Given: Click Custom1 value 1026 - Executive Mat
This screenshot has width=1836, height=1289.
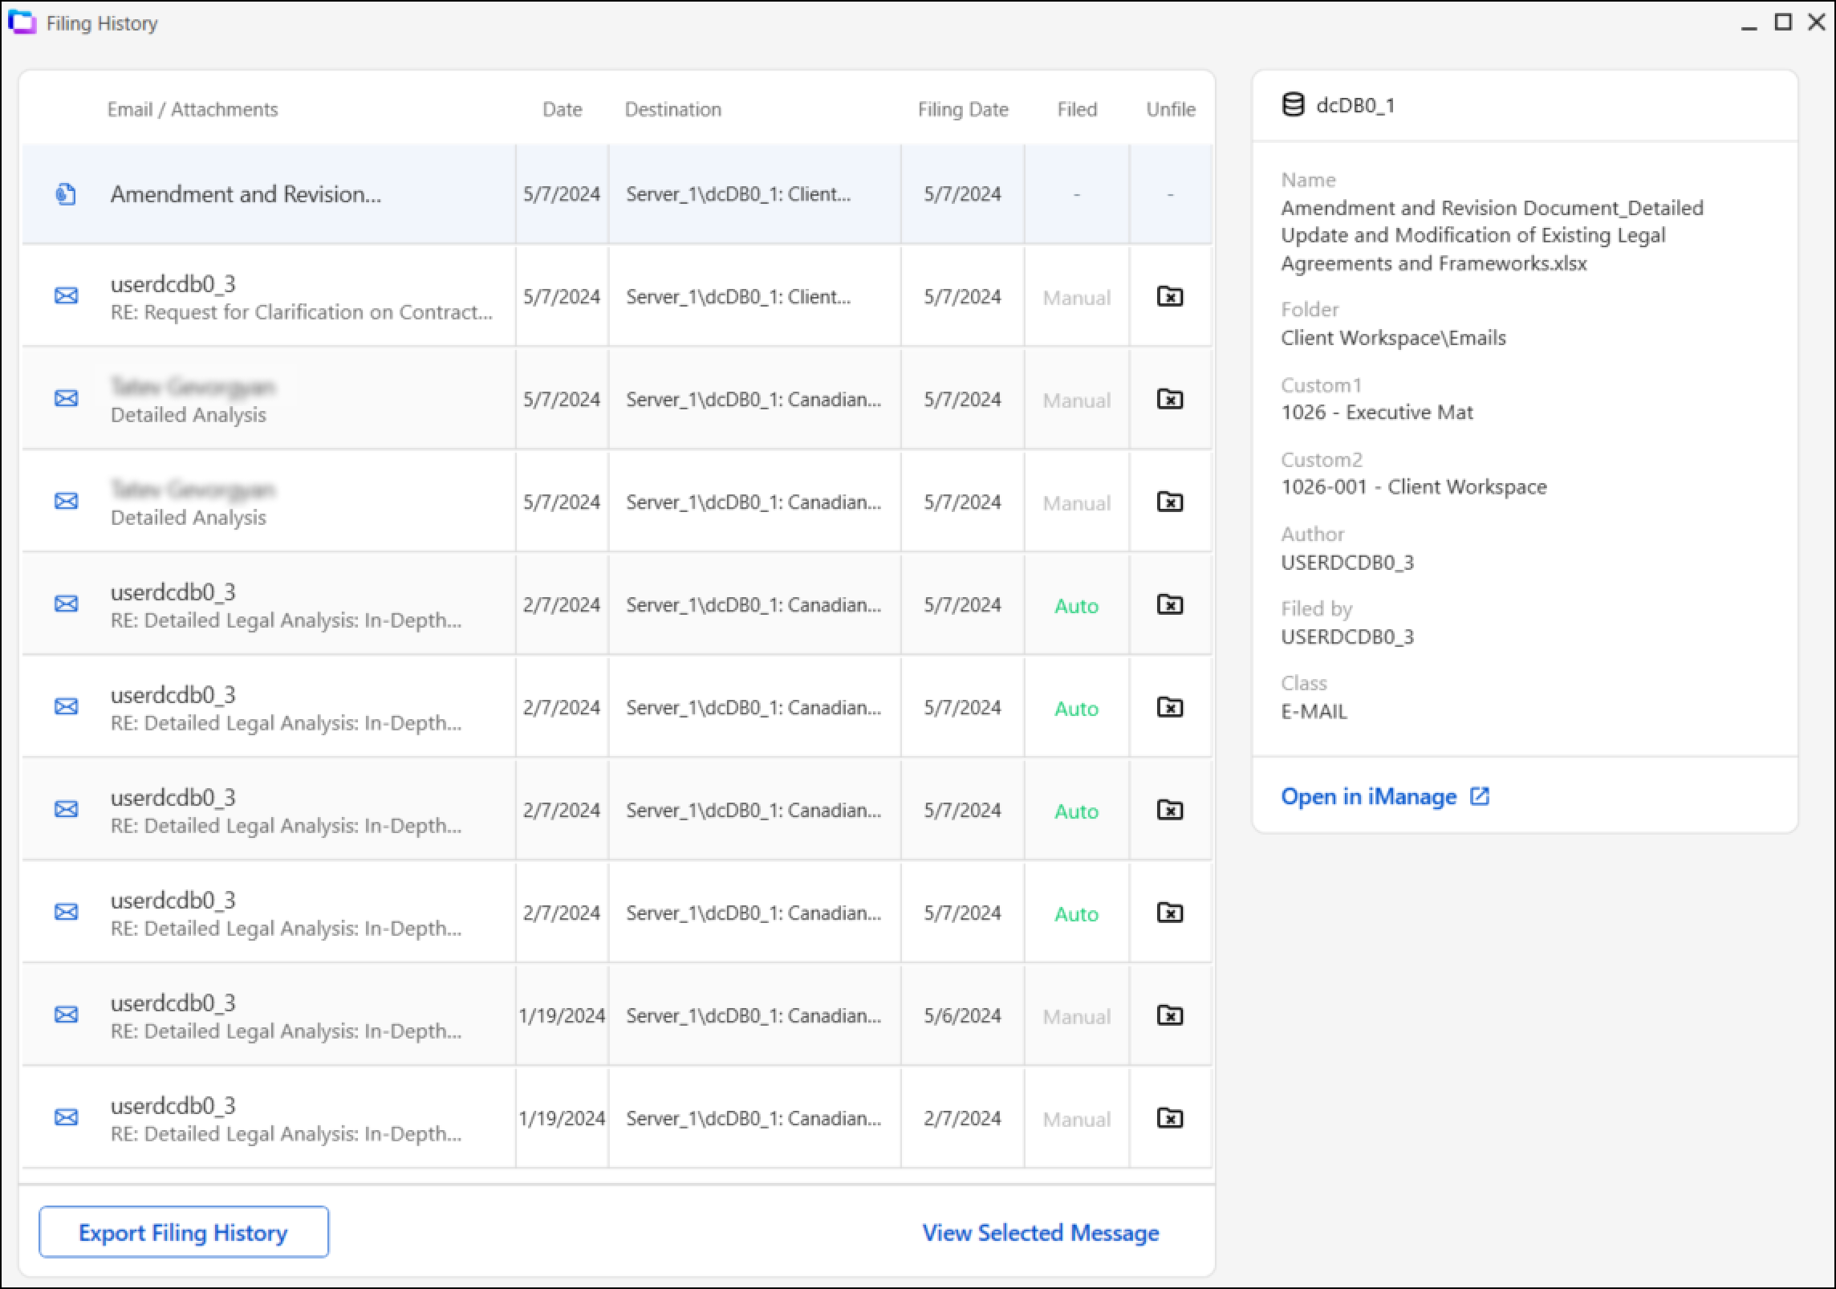Looking at the screenshot, I should pyautogui.click(x=1377, y=413).
